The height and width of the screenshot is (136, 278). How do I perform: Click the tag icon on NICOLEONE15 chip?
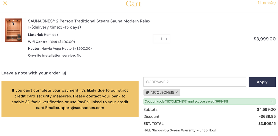pos(147,93)
